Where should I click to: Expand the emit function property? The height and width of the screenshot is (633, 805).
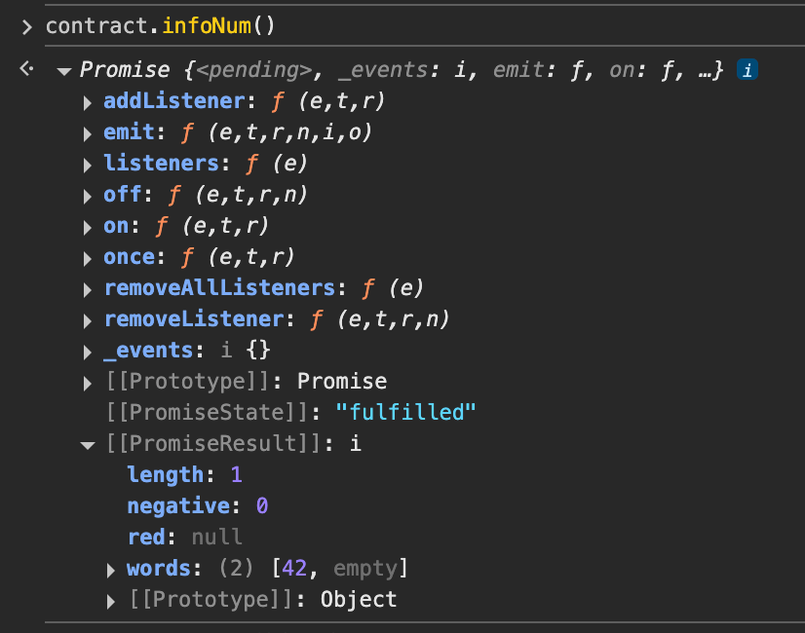[88, 133]
